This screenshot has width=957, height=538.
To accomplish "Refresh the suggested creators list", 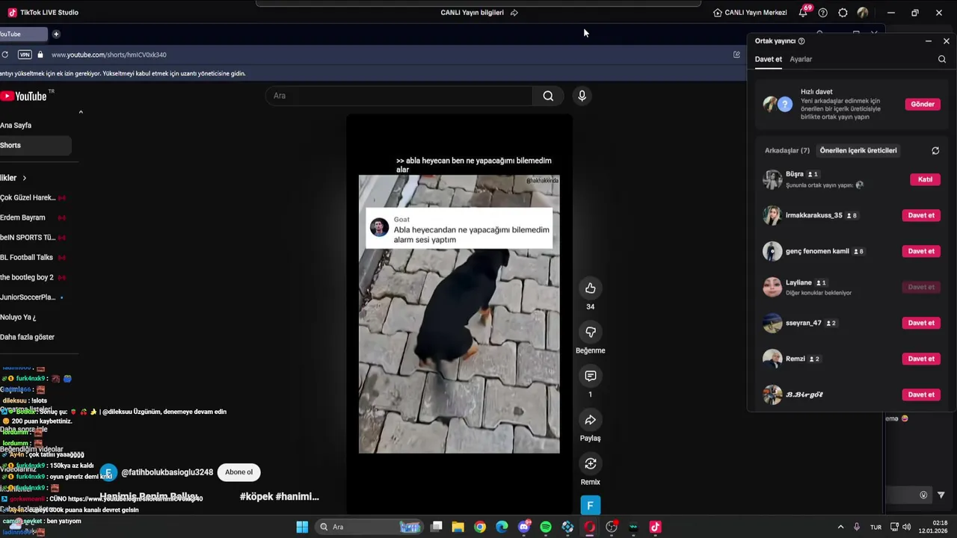I will coord(935,150).
